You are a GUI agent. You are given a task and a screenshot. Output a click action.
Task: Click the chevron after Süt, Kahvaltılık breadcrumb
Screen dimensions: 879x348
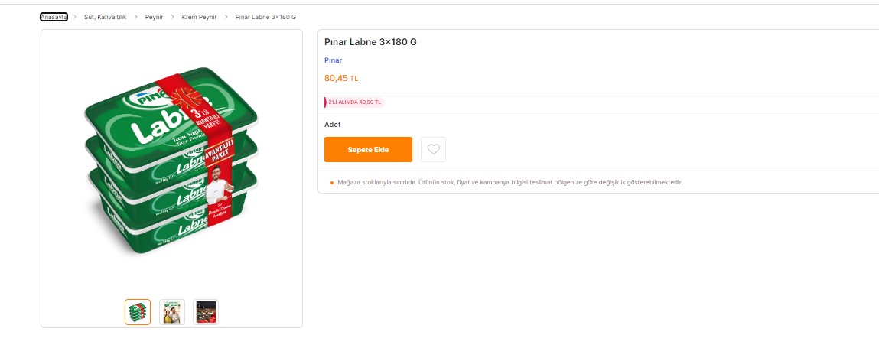135,17
